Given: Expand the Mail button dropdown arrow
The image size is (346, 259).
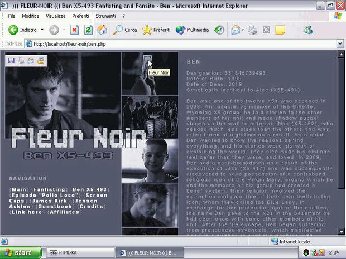Looking at the screenshot, I should [x=243, y=30].
